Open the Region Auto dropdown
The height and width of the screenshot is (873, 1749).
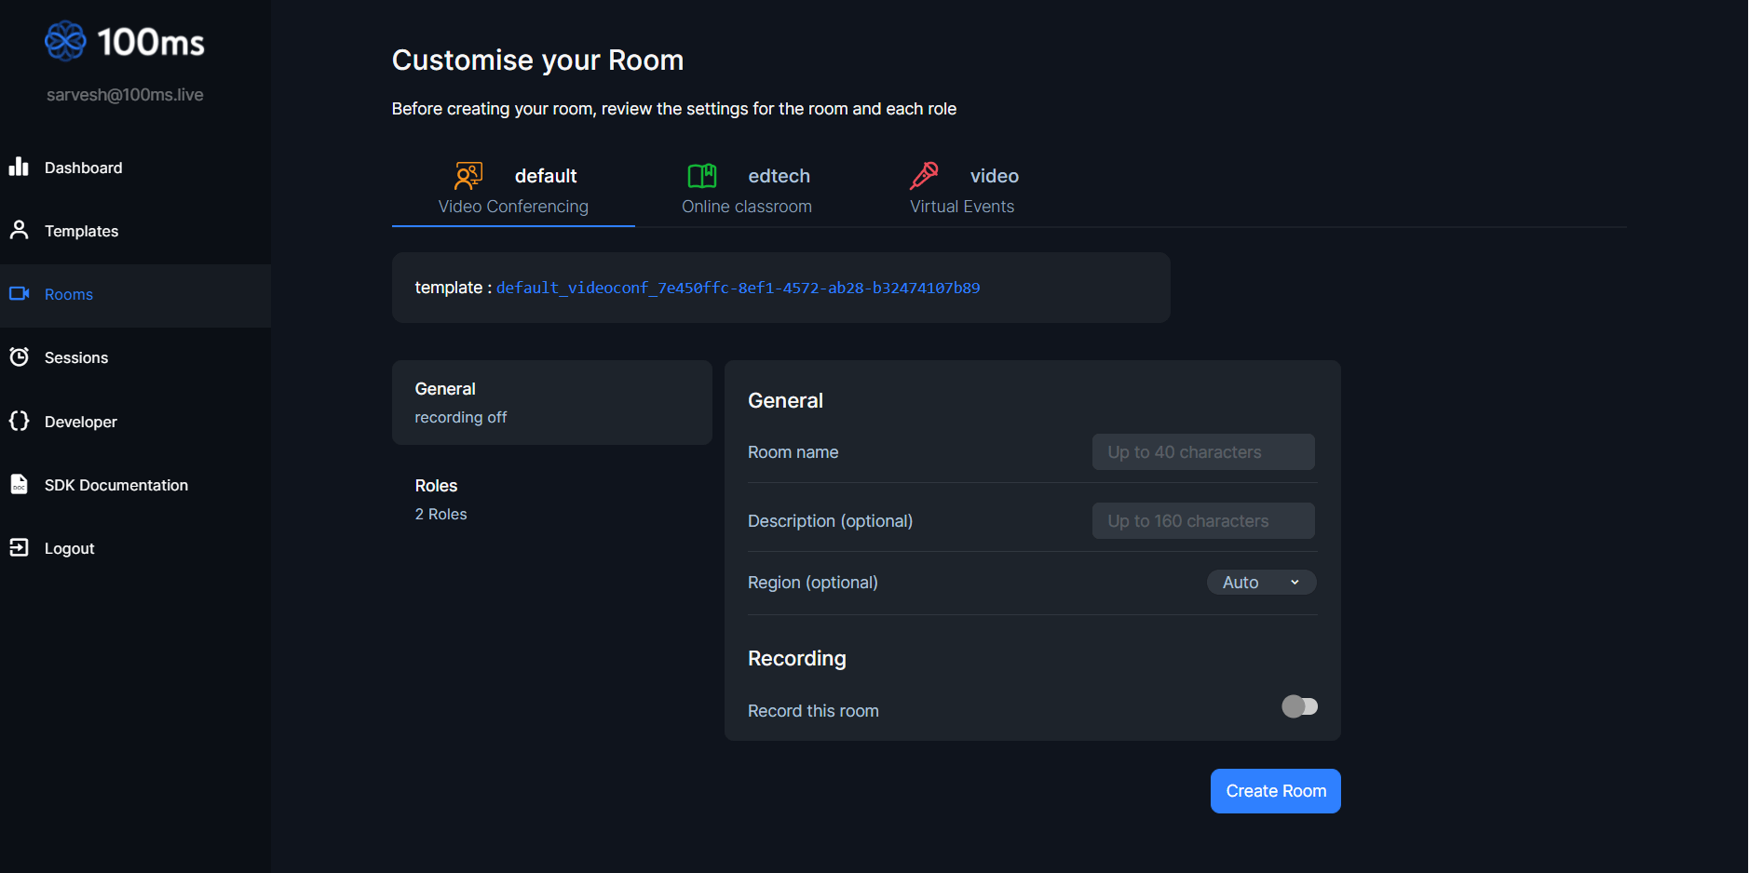coord(1261,582)
